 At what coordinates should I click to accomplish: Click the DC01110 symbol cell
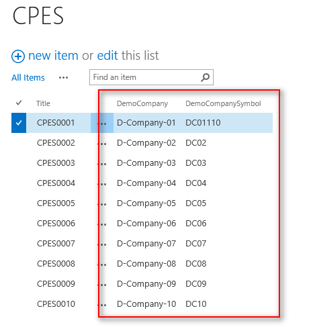click(x=203, y=123)
